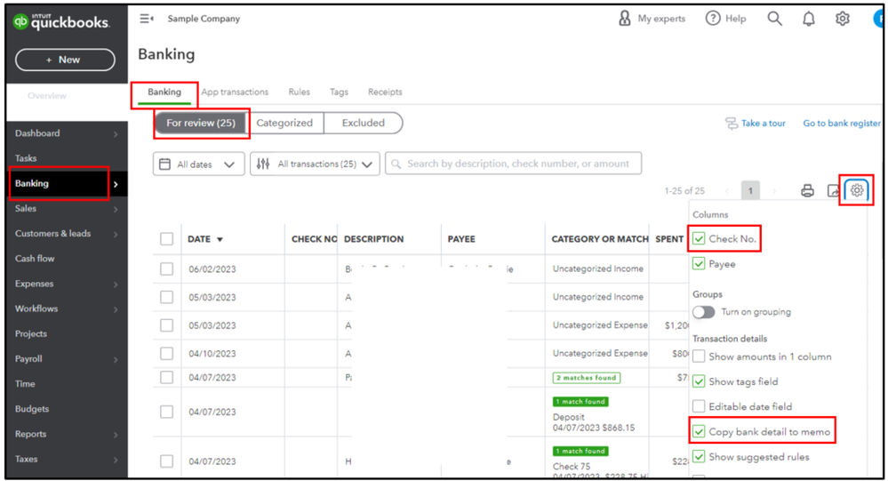Open the All transactions (25) dropdown
888x481 pixels.
(315, 164)
